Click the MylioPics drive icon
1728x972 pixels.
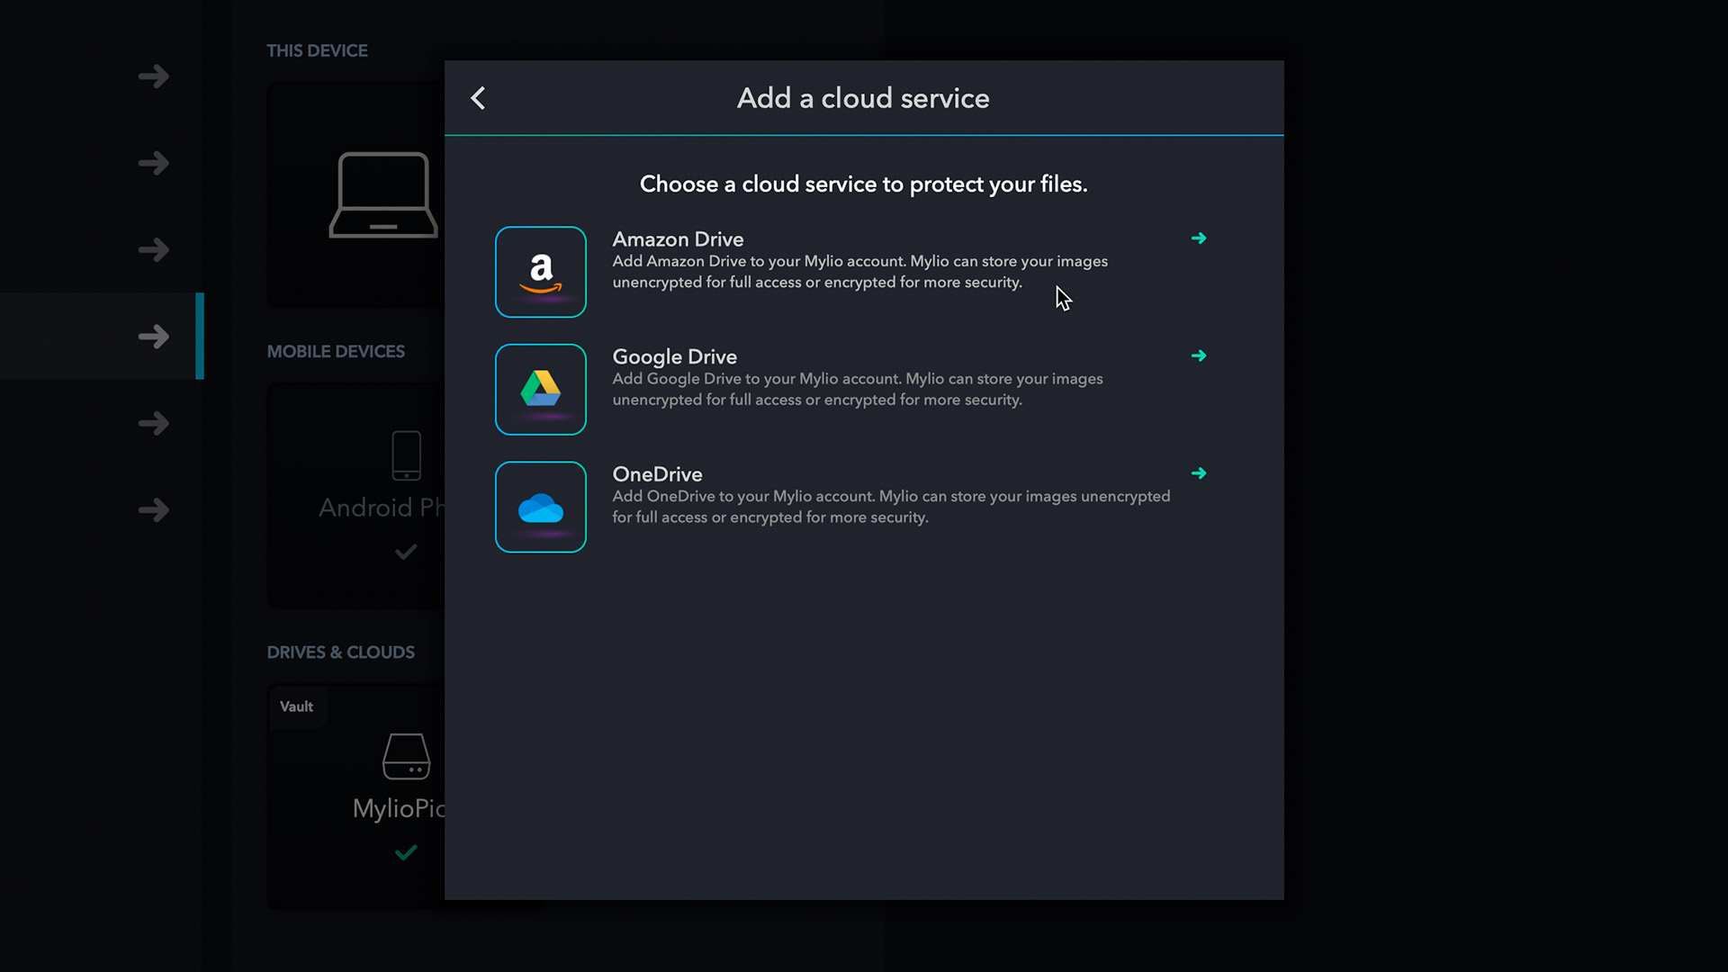click(406, 756)
